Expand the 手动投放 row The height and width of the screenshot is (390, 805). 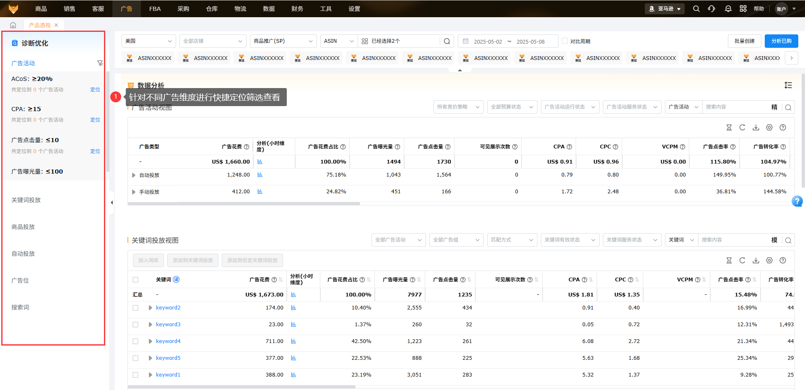click(134, 192)
